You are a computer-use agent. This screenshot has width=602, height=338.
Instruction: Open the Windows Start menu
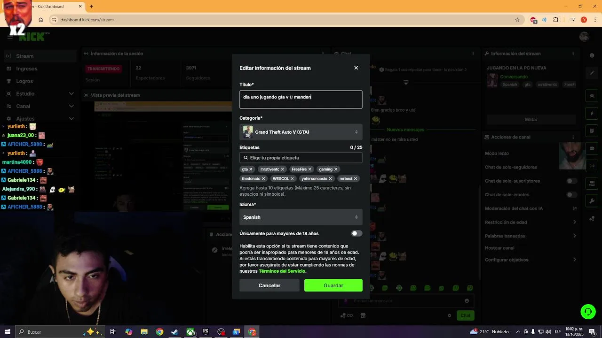click(x=7, y=332)
